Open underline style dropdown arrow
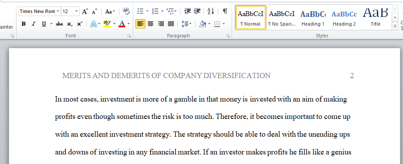403x164 pixels. coord(51,24)
